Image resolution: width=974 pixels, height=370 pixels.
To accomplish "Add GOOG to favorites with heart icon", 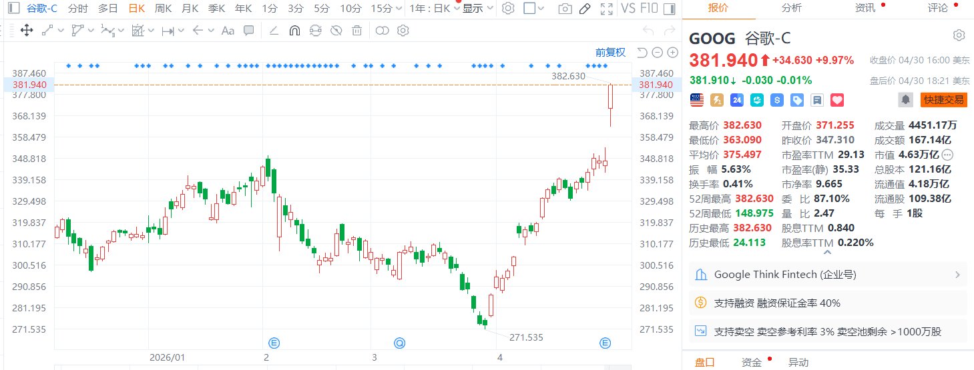I will (x=837, y=100).
